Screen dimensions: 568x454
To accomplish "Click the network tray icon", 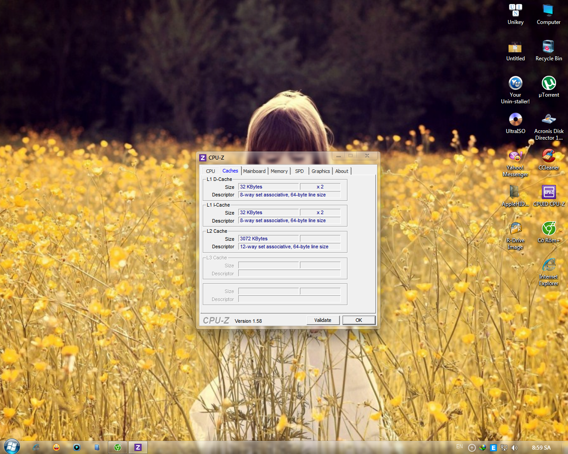I will pyautogui.click(x=504, y=448).
